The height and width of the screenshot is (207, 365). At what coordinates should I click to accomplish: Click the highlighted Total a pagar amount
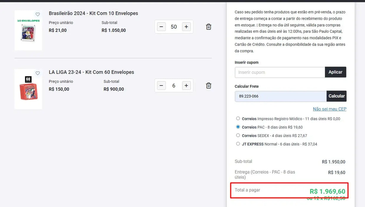[327, 191]
